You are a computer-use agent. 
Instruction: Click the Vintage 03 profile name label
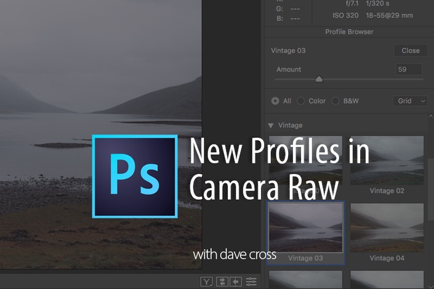(x=288, y=50)
